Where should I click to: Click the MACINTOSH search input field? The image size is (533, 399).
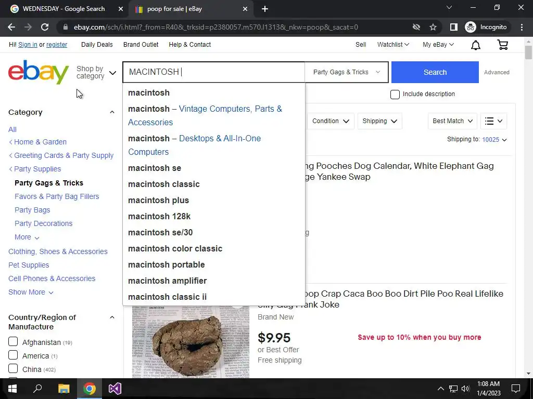pyautogui.click(x=214, y=72)
